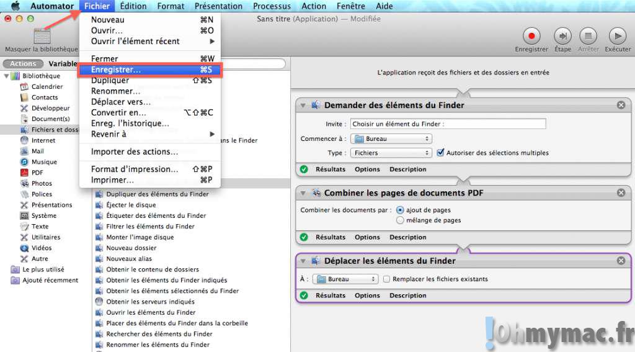
Task: Open the Apple menu
Action: [x=16, y=6]
